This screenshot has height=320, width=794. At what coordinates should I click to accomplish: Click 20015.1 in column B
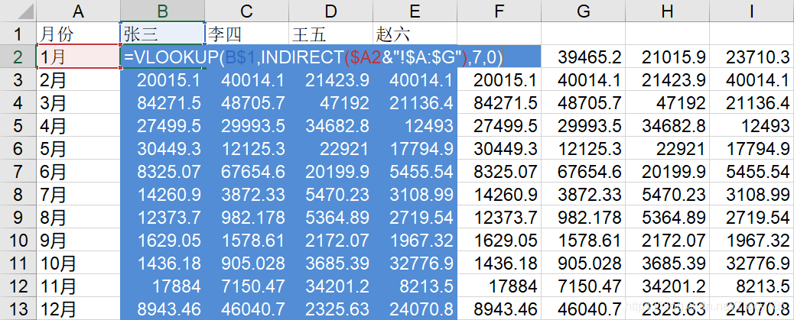pos(162,80)
